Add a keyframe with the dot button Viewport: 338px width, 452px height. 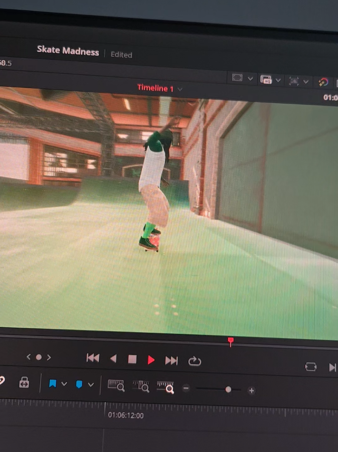(x=39, y=357)
